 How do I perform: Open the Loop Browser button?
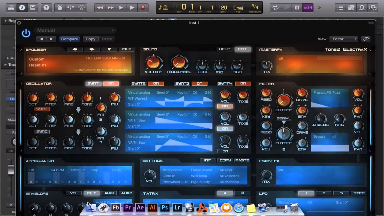coord(362,7)
